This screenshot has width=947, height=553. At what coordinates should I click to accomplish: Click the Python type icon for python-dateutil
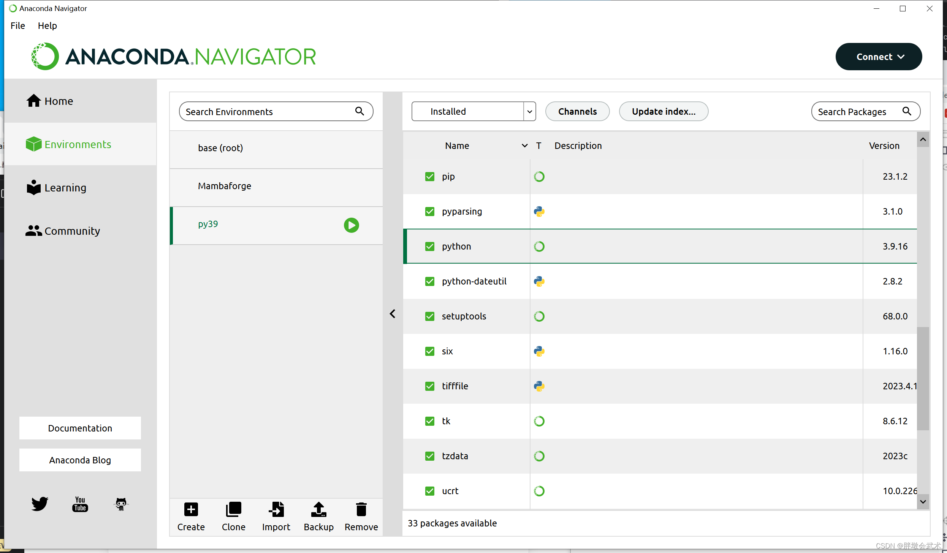[539, 281]
